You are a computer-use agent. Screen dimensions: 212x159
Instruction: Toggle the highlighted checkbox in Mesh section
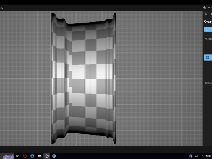[x=208, y=57]
